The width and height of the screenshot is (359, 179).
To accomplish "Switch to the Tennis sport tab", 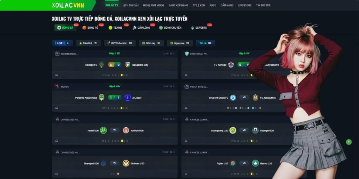I will pyautogui.click(x=116, y=28).
